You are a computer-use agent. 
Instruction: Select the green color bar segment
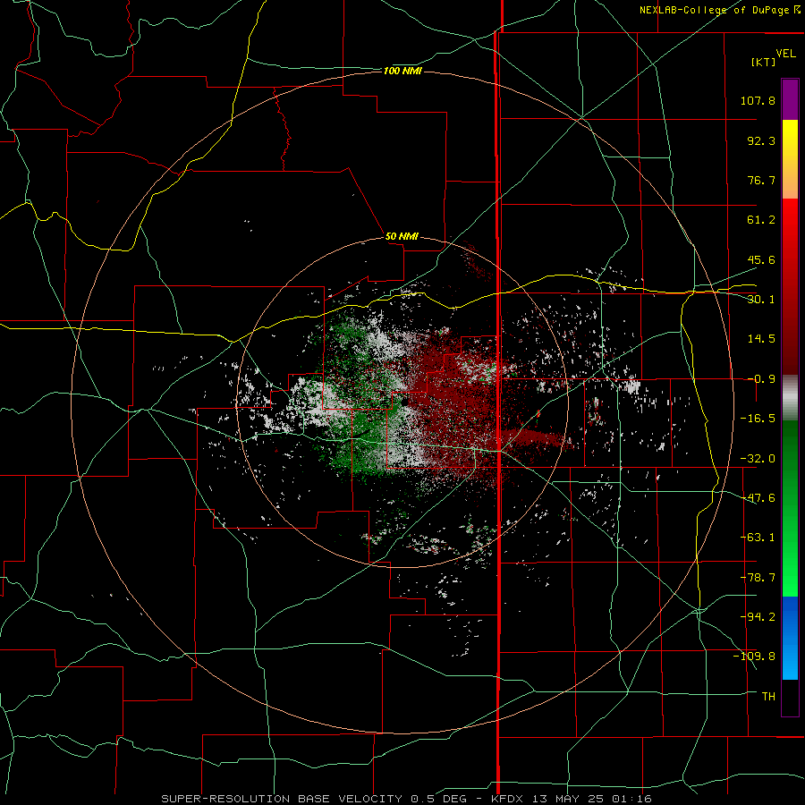pos(790,508)
